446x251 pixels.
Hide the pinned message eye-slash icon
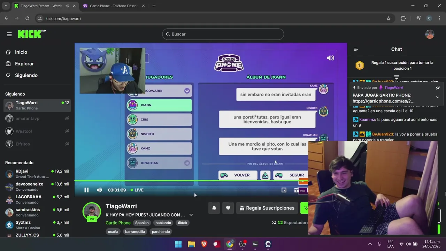point(438,88)
